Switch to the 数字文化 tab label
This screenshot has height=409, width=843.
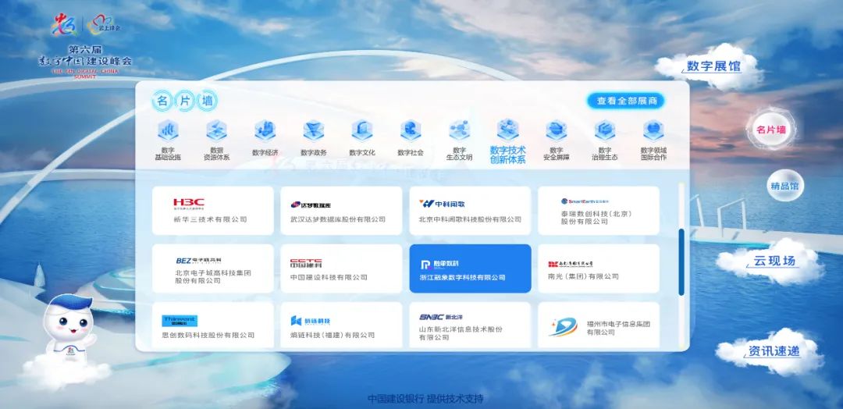click(362, 153)
